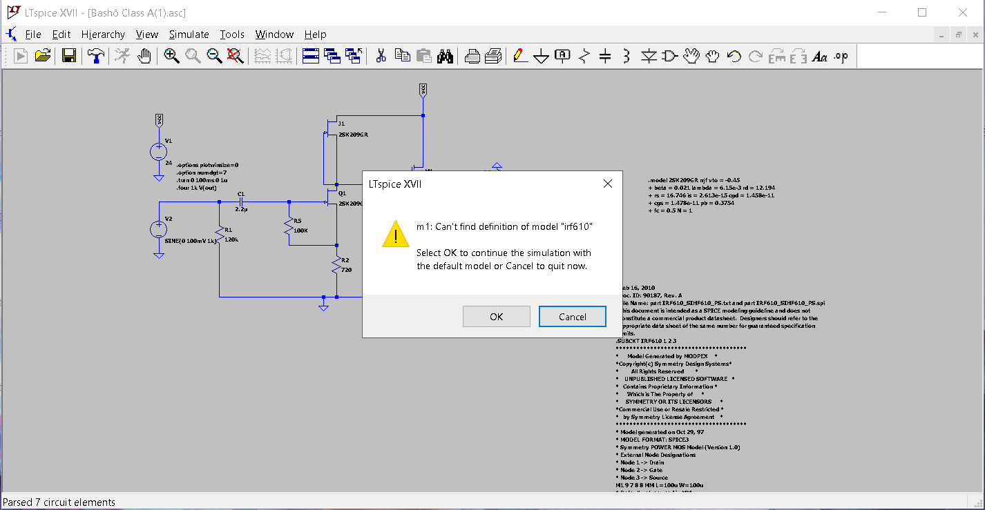This screenshot has width=985, height=510.
Task: Open the component selector gate icon
Action: point(670,57)
